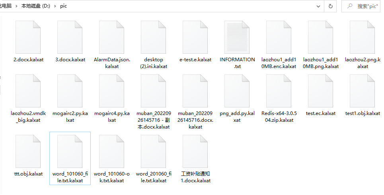Click the 搜索"pic" search field

[361, 6]
